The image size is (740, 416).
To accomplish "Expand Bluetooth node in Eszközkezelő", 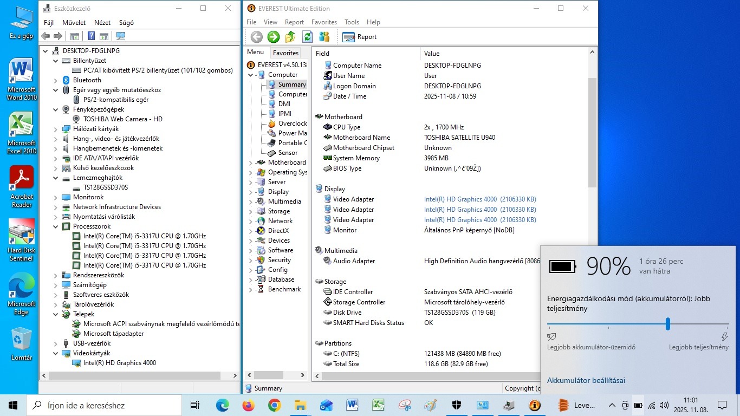I will (x=56, y=80).
